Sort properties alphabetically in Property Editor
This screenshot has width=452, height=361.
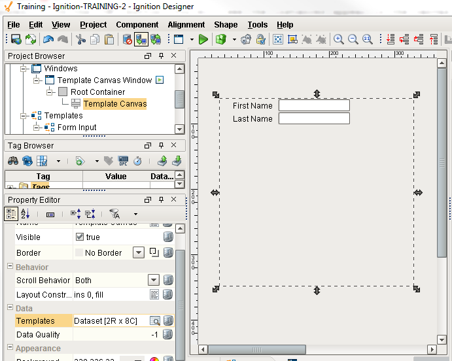click(x=26, y=214)
